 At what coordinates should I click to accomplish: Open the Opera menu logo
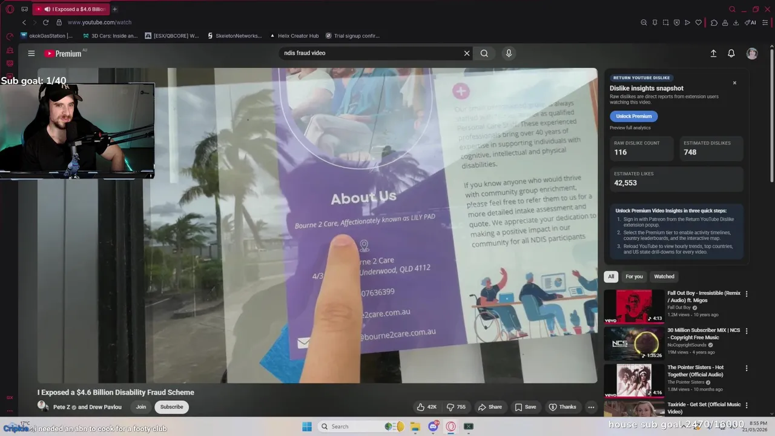pyautogui.click(x=10, y=9)
